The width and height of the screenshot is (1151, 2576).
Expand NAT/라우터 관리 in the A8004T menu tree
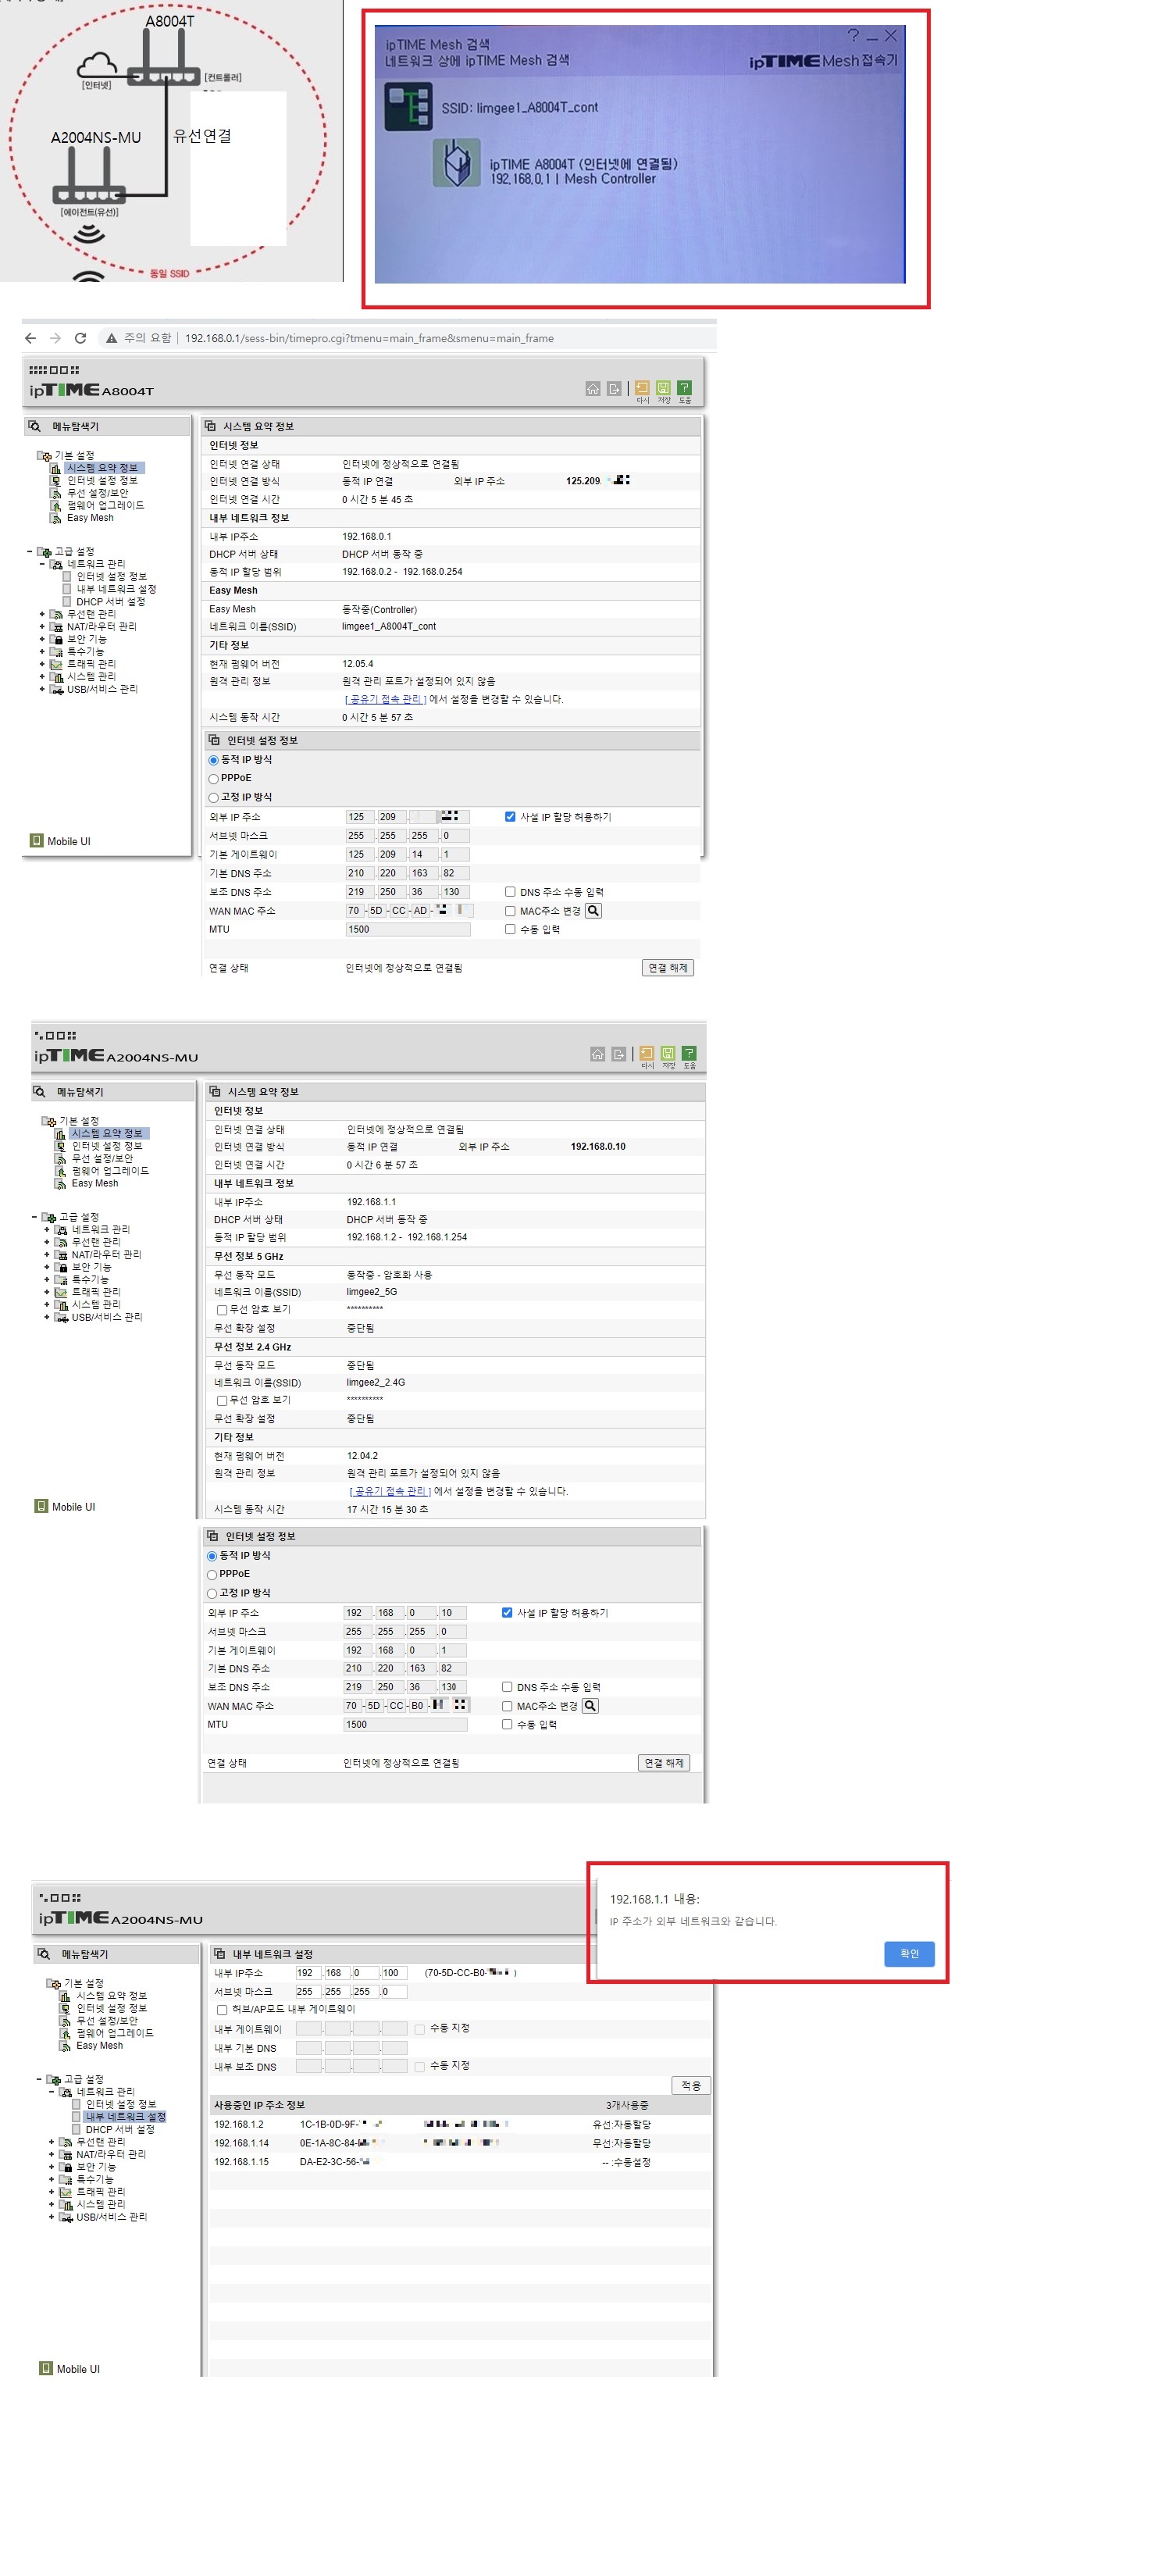(x=42, y=627)
